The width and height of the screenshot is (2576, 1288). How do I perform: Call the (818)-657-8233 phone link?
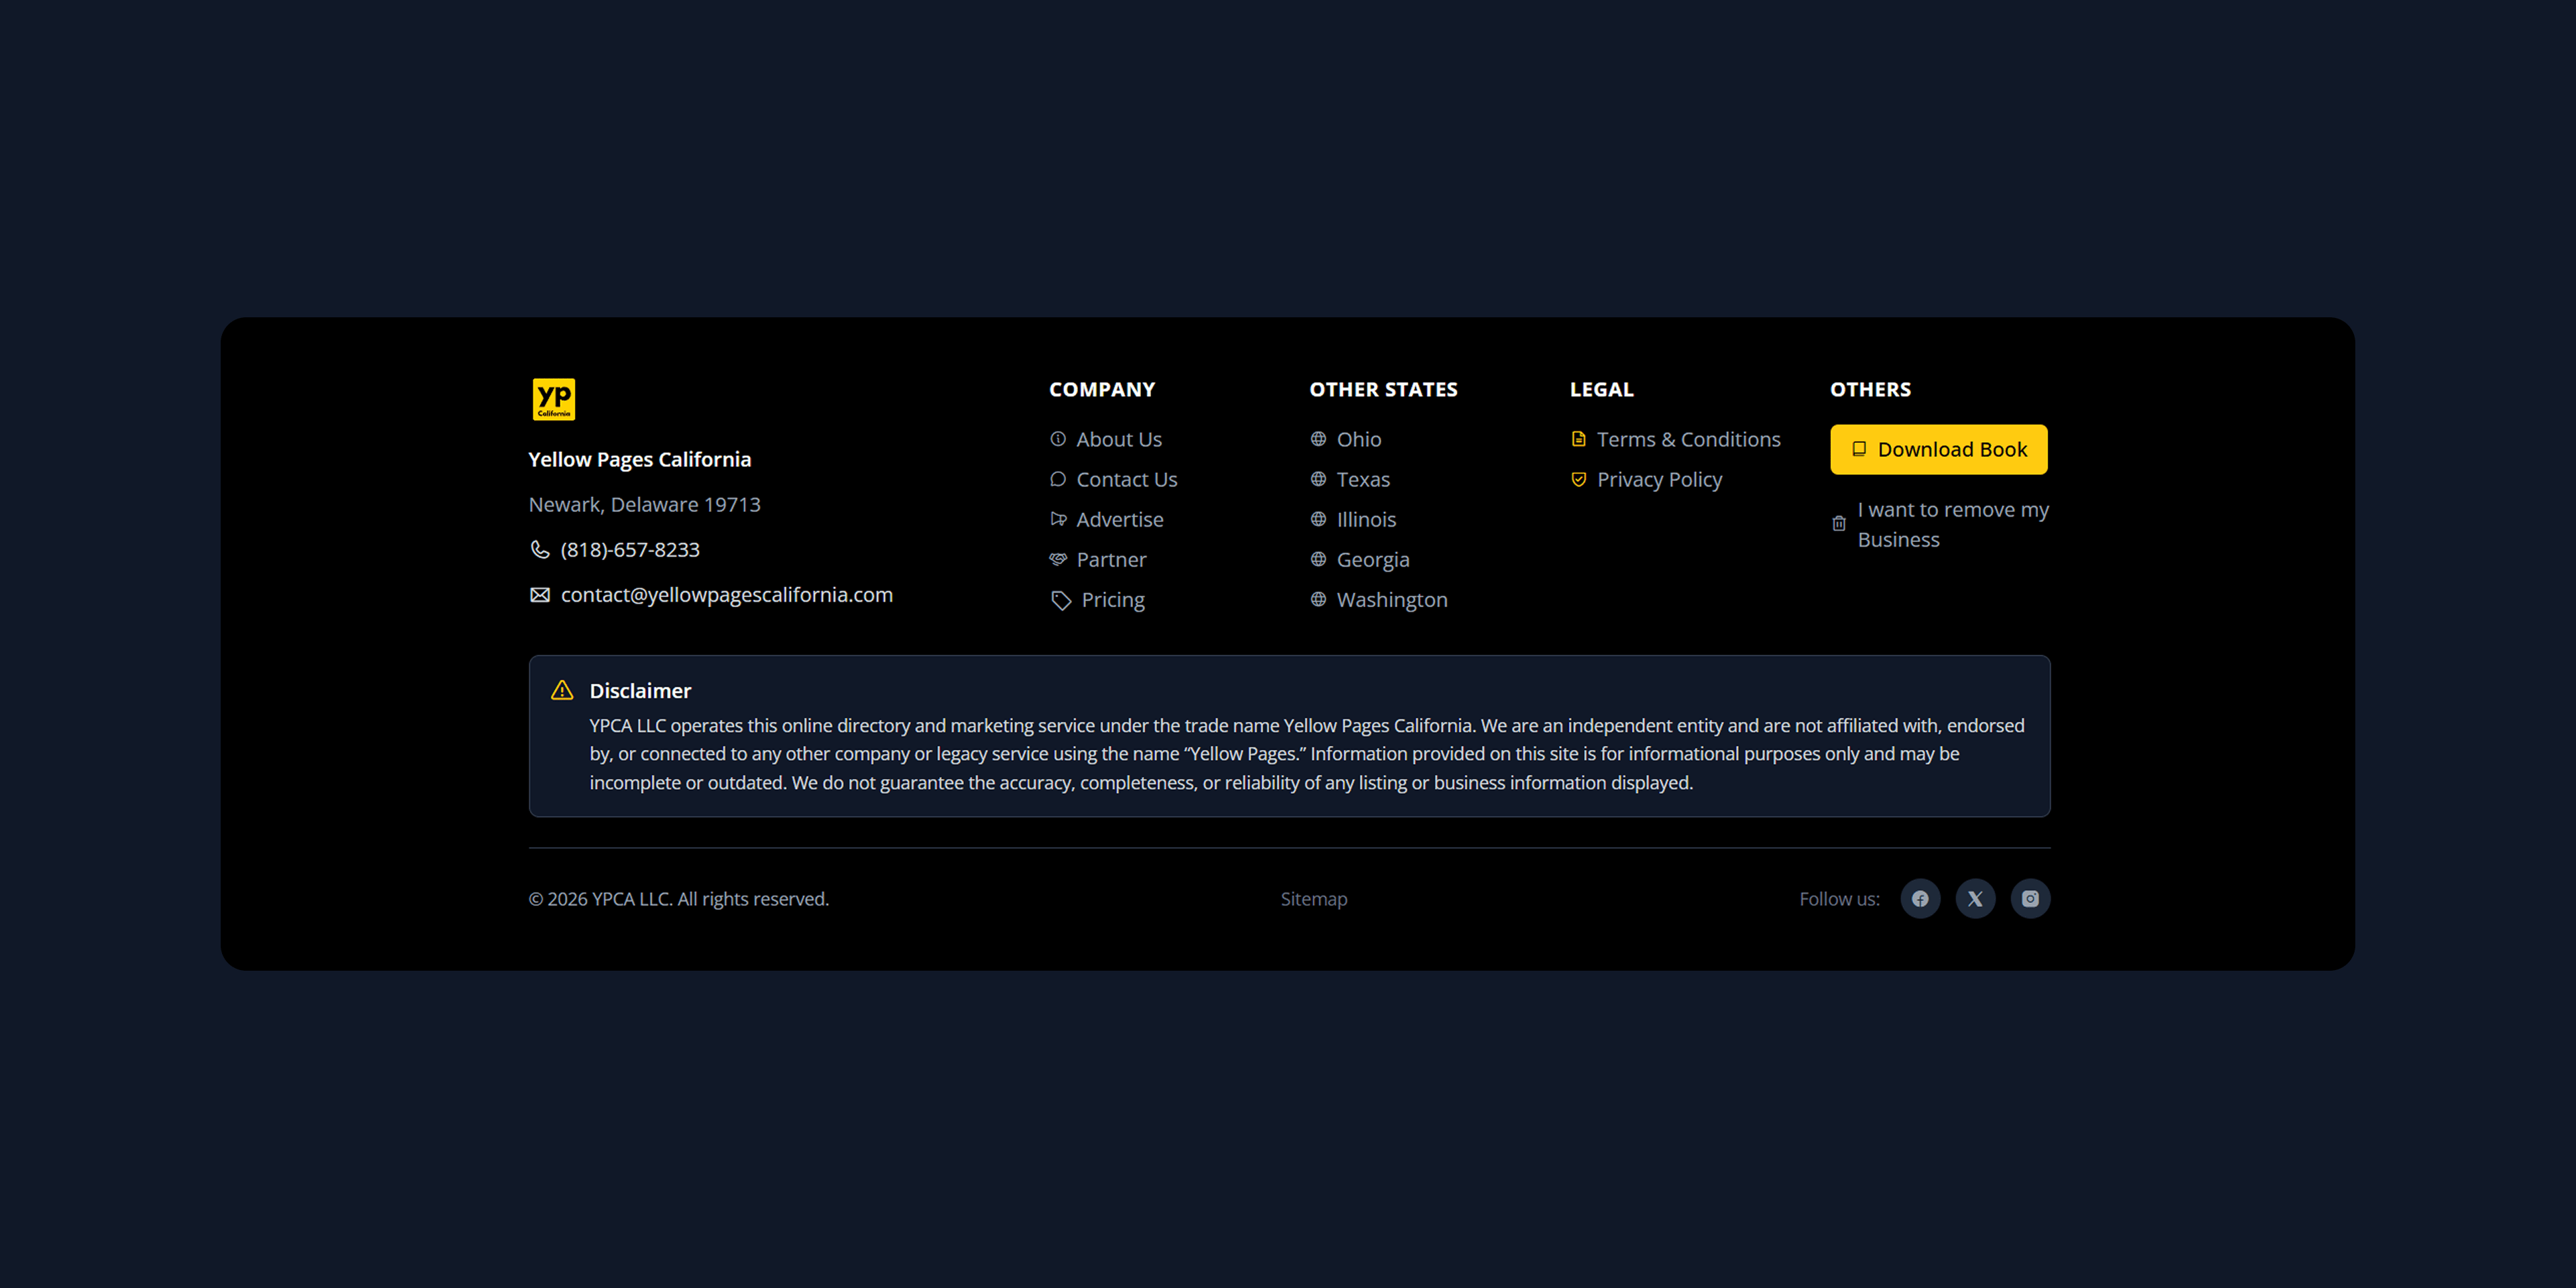[x=629, y=549]
